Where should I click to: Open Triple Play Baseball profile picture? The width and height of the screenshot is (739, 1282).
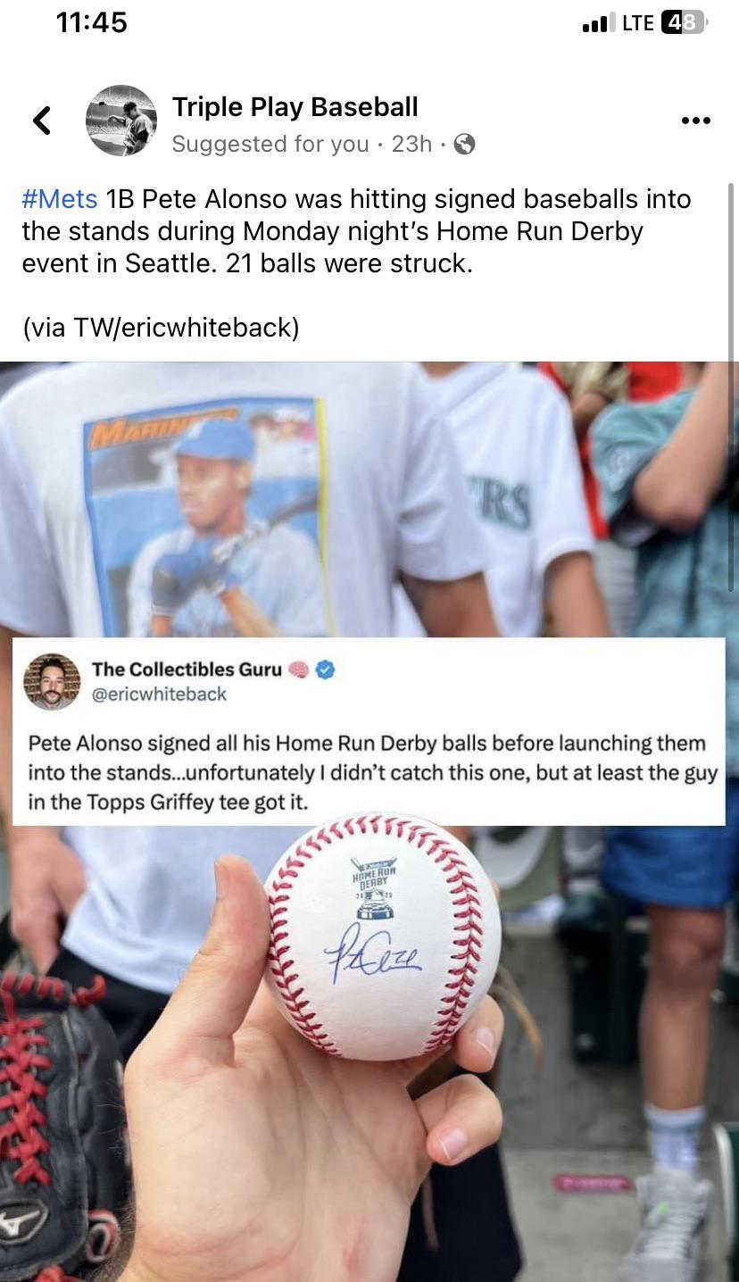coord(121,121)
